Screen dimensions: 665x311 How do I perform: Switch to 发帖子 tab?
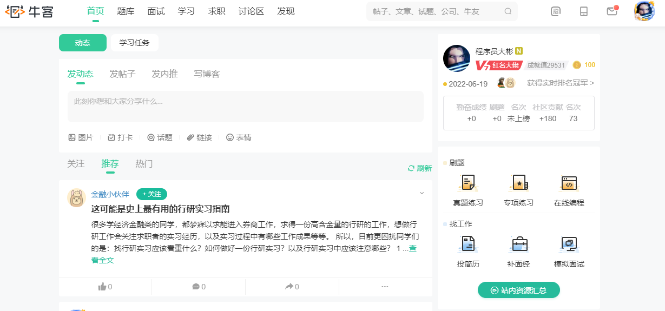click(122, 74)
